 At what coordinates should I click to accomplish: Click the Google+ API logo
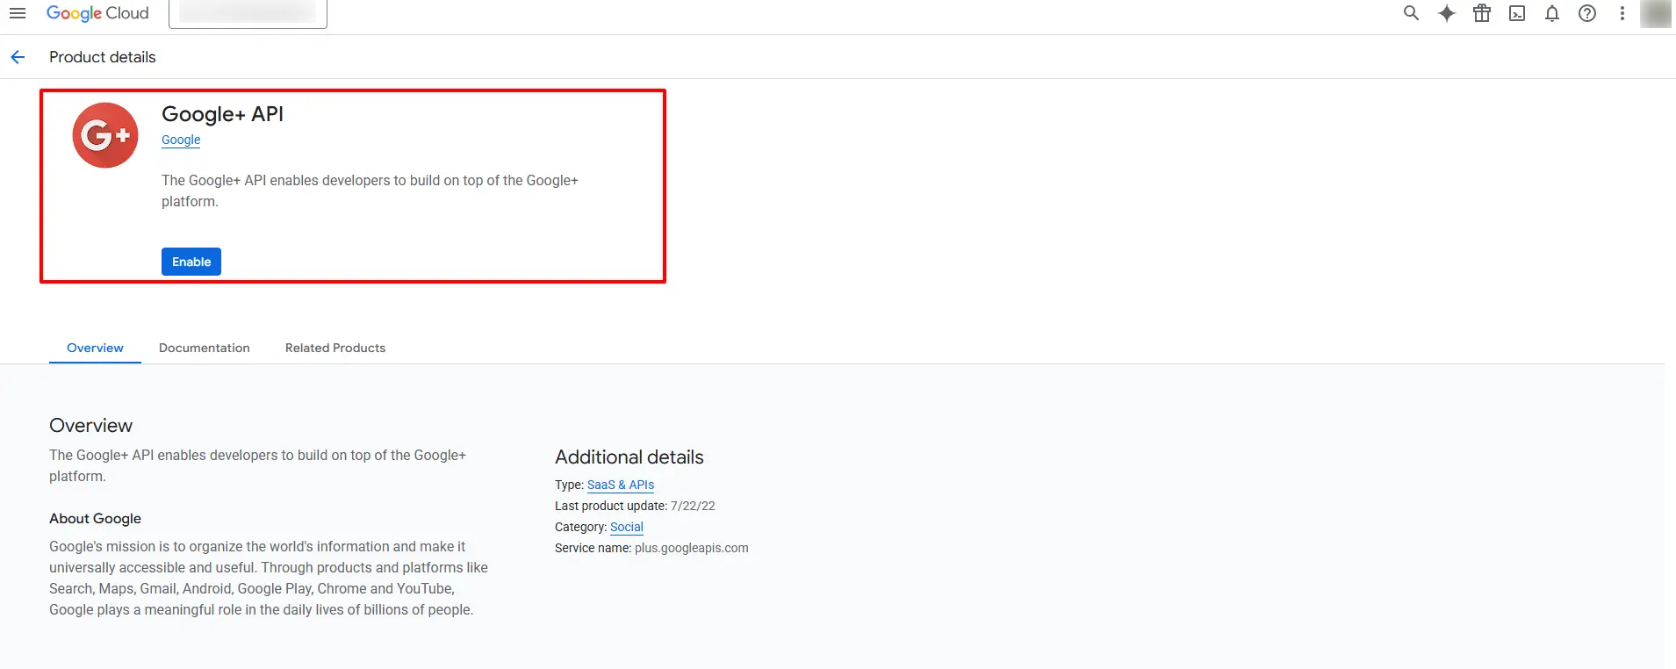coord(105,135)
